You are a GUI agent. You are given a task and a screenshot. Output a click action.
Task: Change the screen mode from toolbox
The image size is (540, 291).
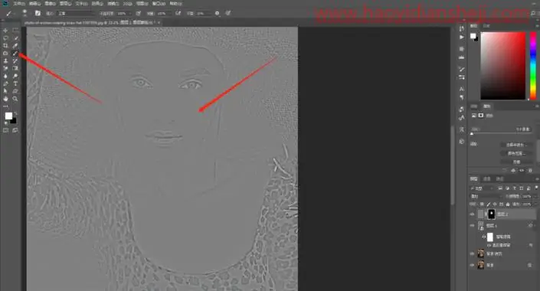(15, 130)
